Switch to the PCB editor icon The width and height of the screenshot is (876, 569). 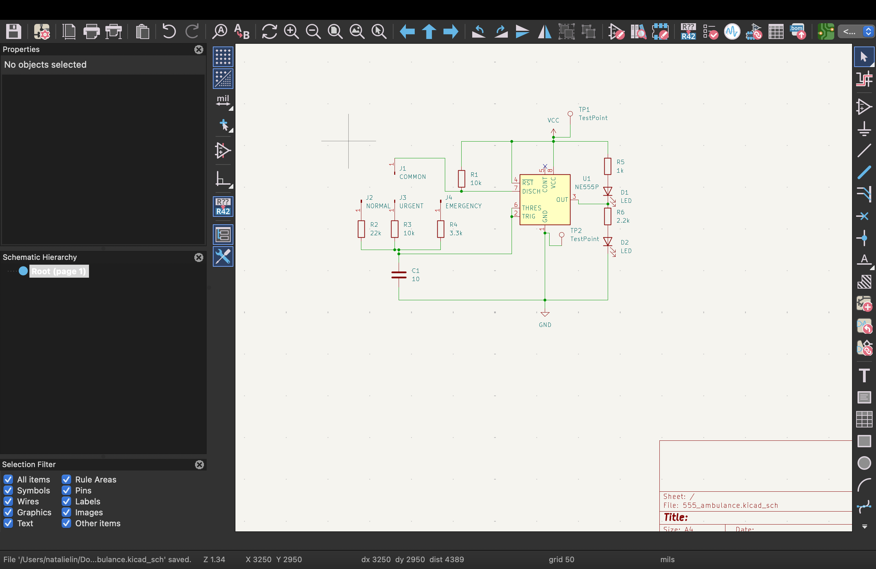pyautogui.click(x=825, y=32)
